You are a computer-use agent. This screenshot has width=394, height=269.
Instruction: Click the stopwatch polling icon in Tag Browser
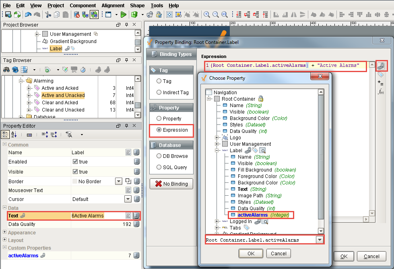(x=83, y=69)
